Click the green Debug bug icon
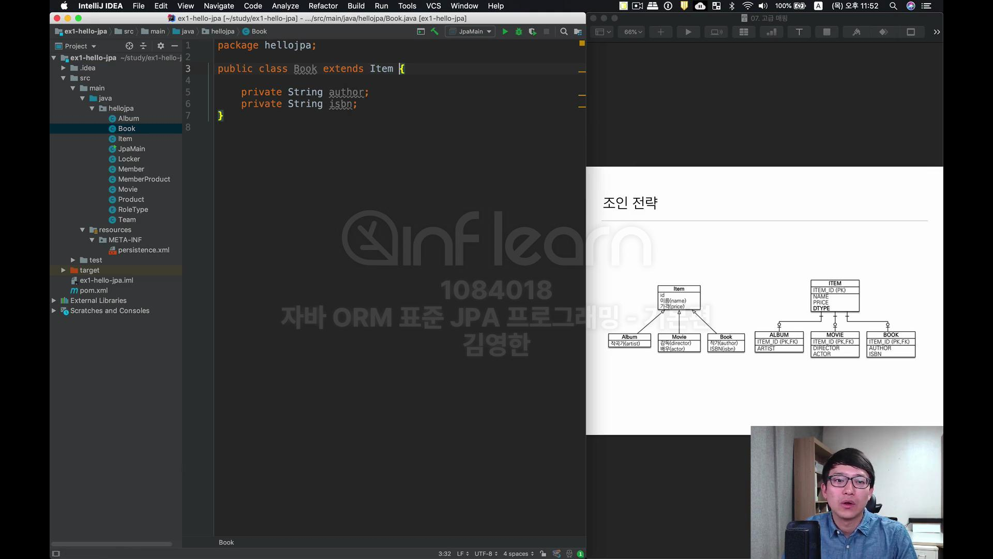 (519, 32)
